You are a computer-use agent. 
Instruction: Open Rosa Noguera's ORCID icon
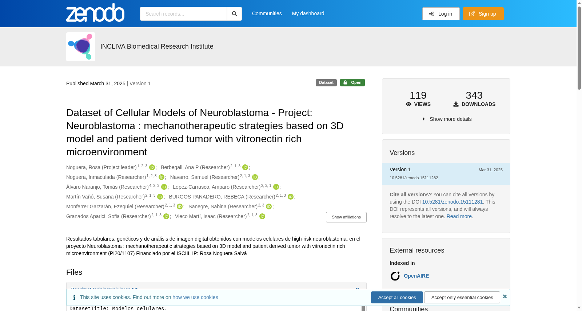152,167
